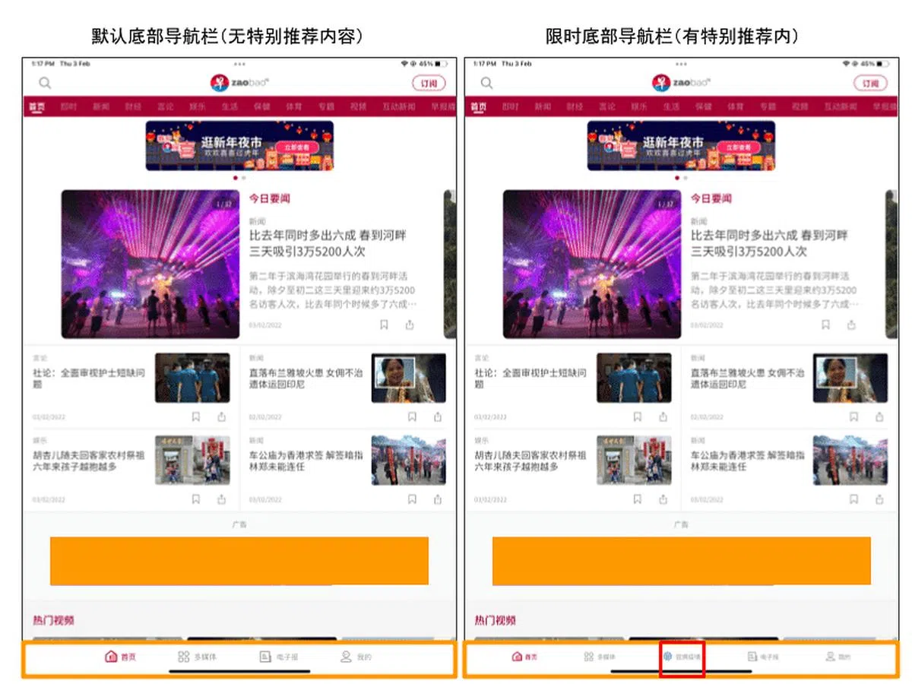Tap the search icon in the left screen

(46, 84)
